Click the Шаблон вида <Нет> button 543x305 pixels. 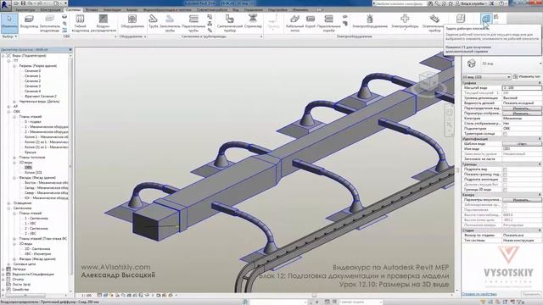coord(522,144)
